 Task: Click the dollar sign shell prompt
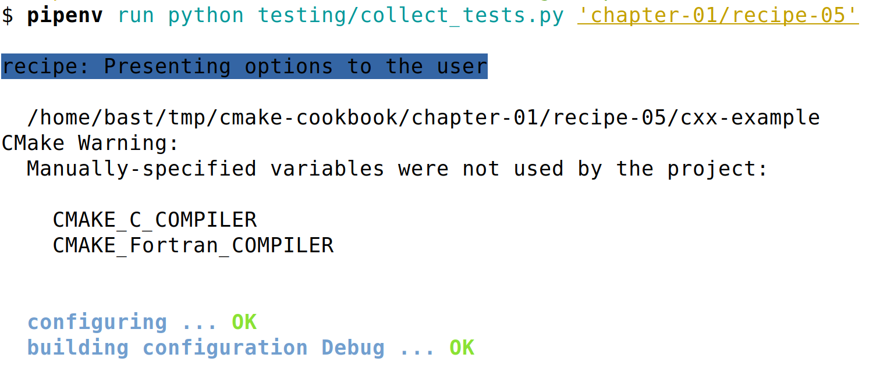7,16
